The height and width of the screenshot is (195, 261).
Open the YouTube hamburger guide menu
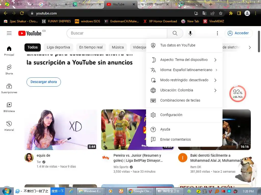[9, 33]
